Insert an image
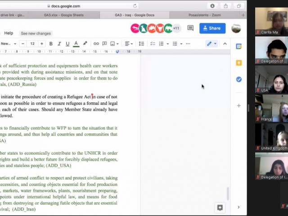Screen dimensions: 288x216 pyautogui.click(x=112, y=44)
